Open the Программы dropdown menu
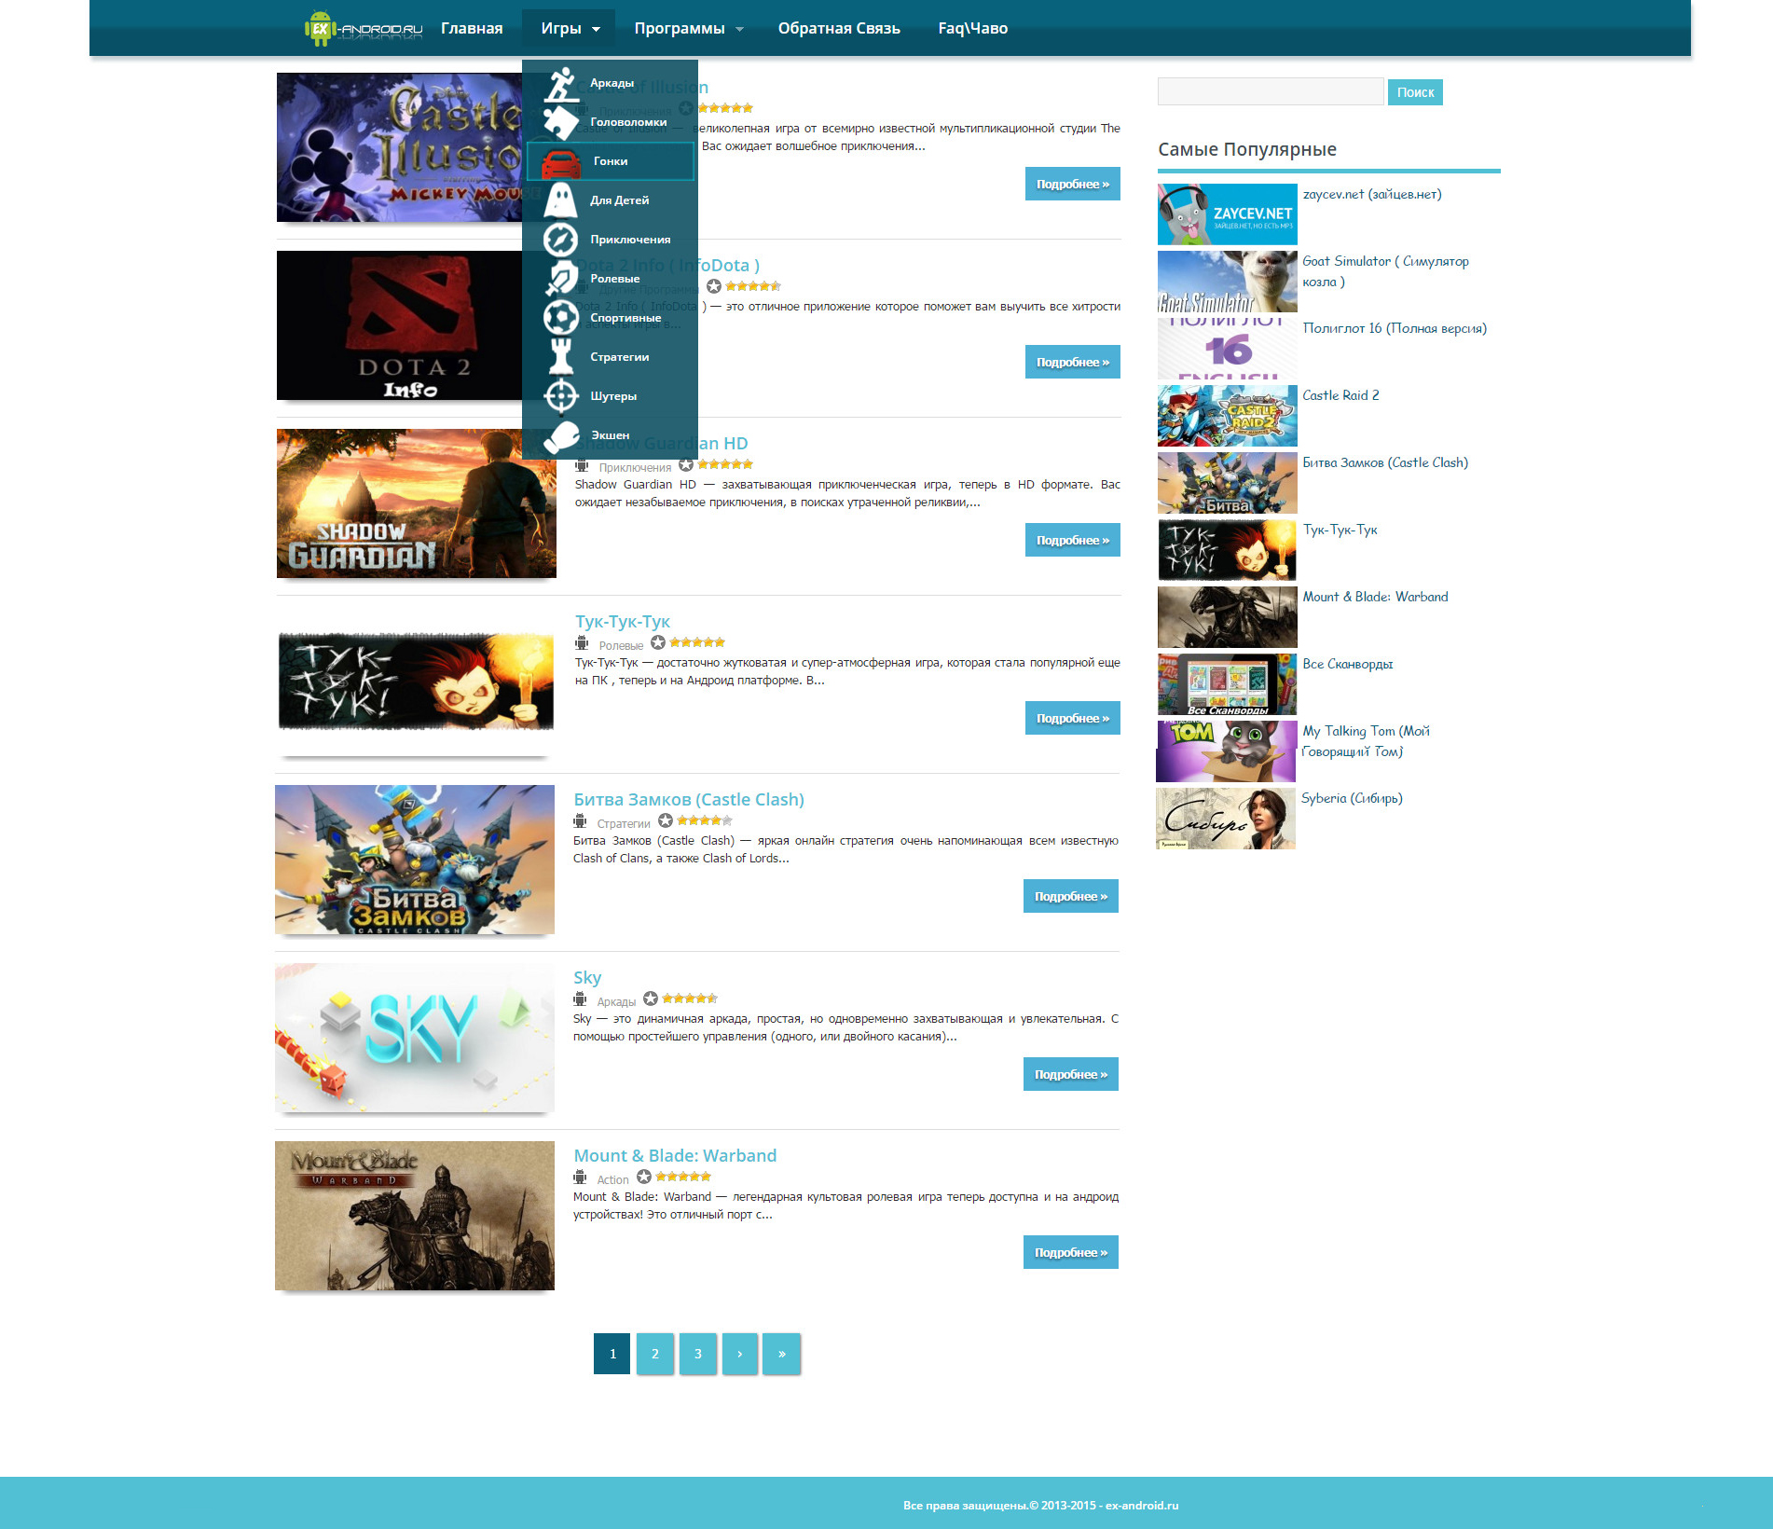The width and height of the screenshot is (1773, 1529). (689, 29)
